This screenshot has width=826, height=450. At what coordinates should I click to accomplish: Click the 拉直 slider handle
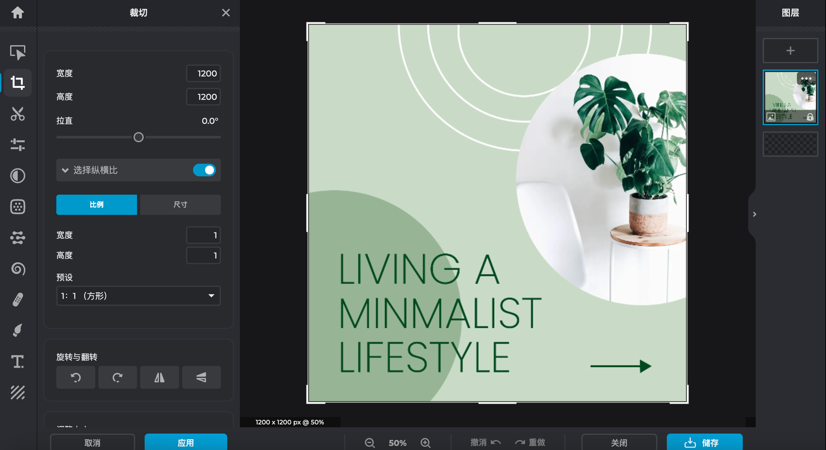click(x=139, y=137)
